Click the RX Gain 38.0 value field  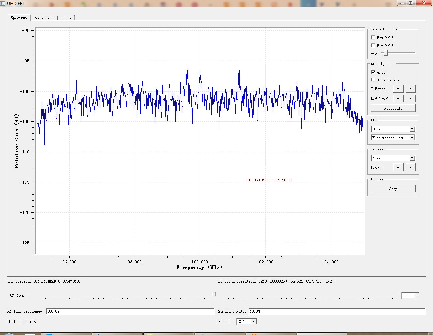[x=407, y=295]
